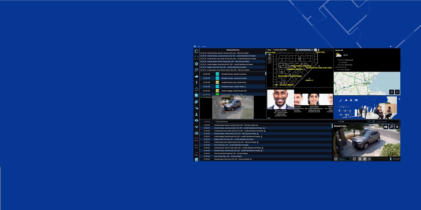
Task: Click the Maps breadcrumb link
Action: (x=269, y=50)
